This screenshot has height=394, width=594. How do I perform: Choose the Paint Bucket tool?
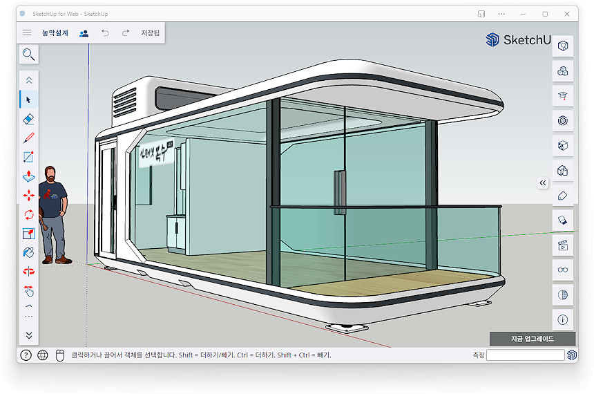[x=29, y=252]
